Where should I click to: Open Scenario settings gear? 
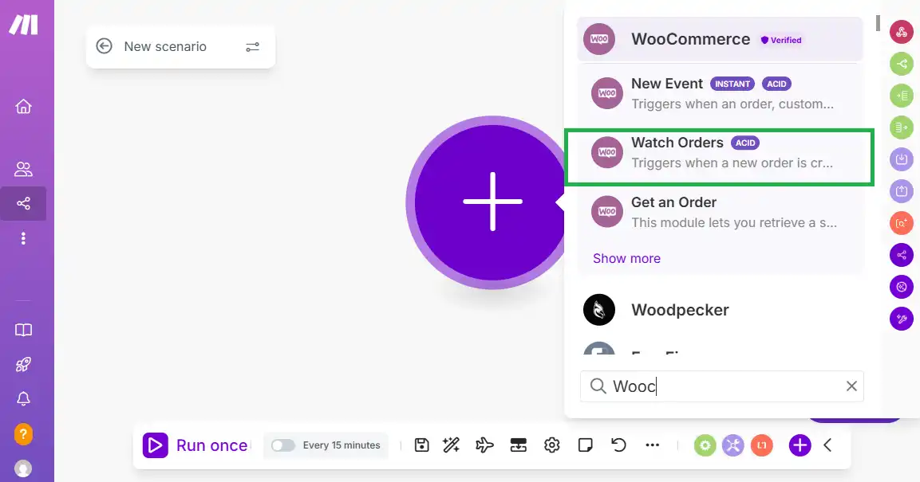pos(551,445)
